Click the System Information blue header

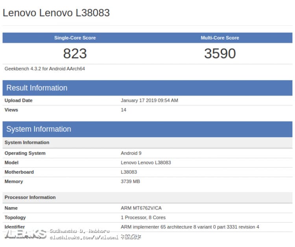pos(147,129)
